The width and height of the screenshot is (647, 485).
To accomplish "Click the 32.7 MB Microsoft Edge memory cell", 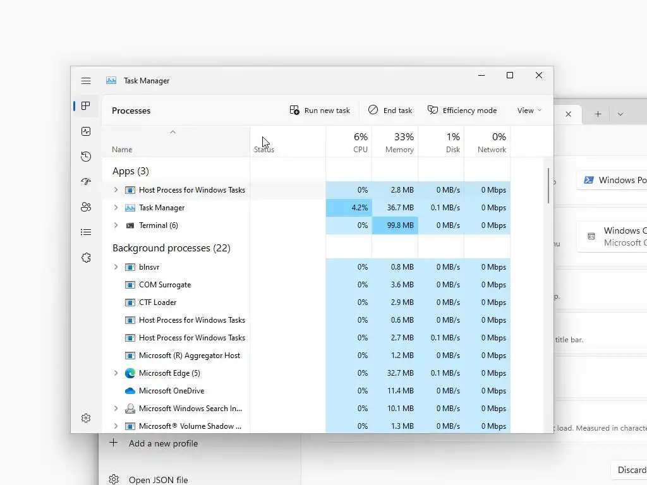I will 396,373.
